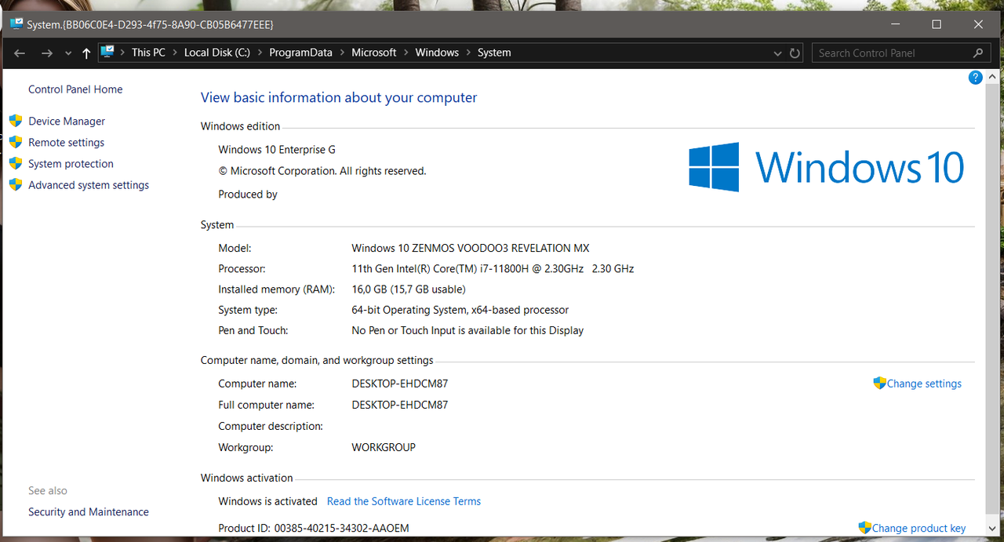Image resolution: width=1004 pixels, height=542 pixels.
Task: Click the shield icon beside Remote settings
Action: pos(15,142)
